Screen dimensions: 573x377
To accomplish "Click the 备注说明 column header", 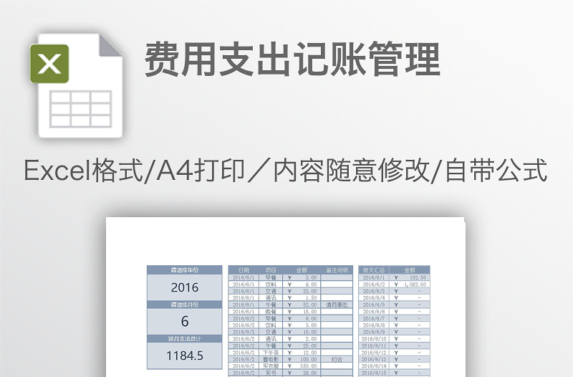I will coord(337,270).
